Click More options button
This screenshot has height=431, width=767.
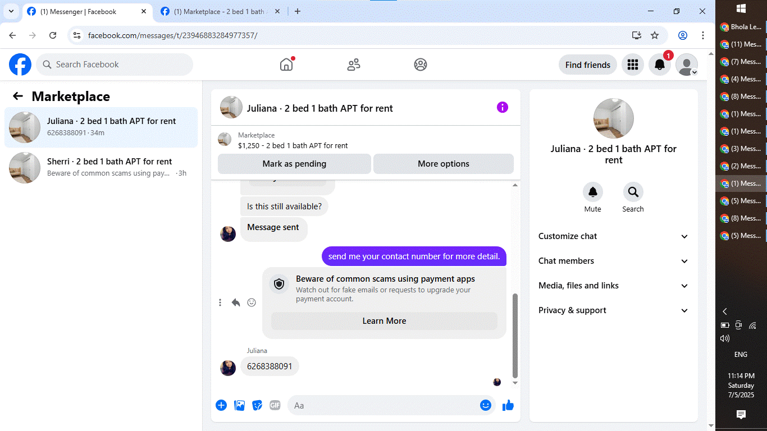click(444, 164)
